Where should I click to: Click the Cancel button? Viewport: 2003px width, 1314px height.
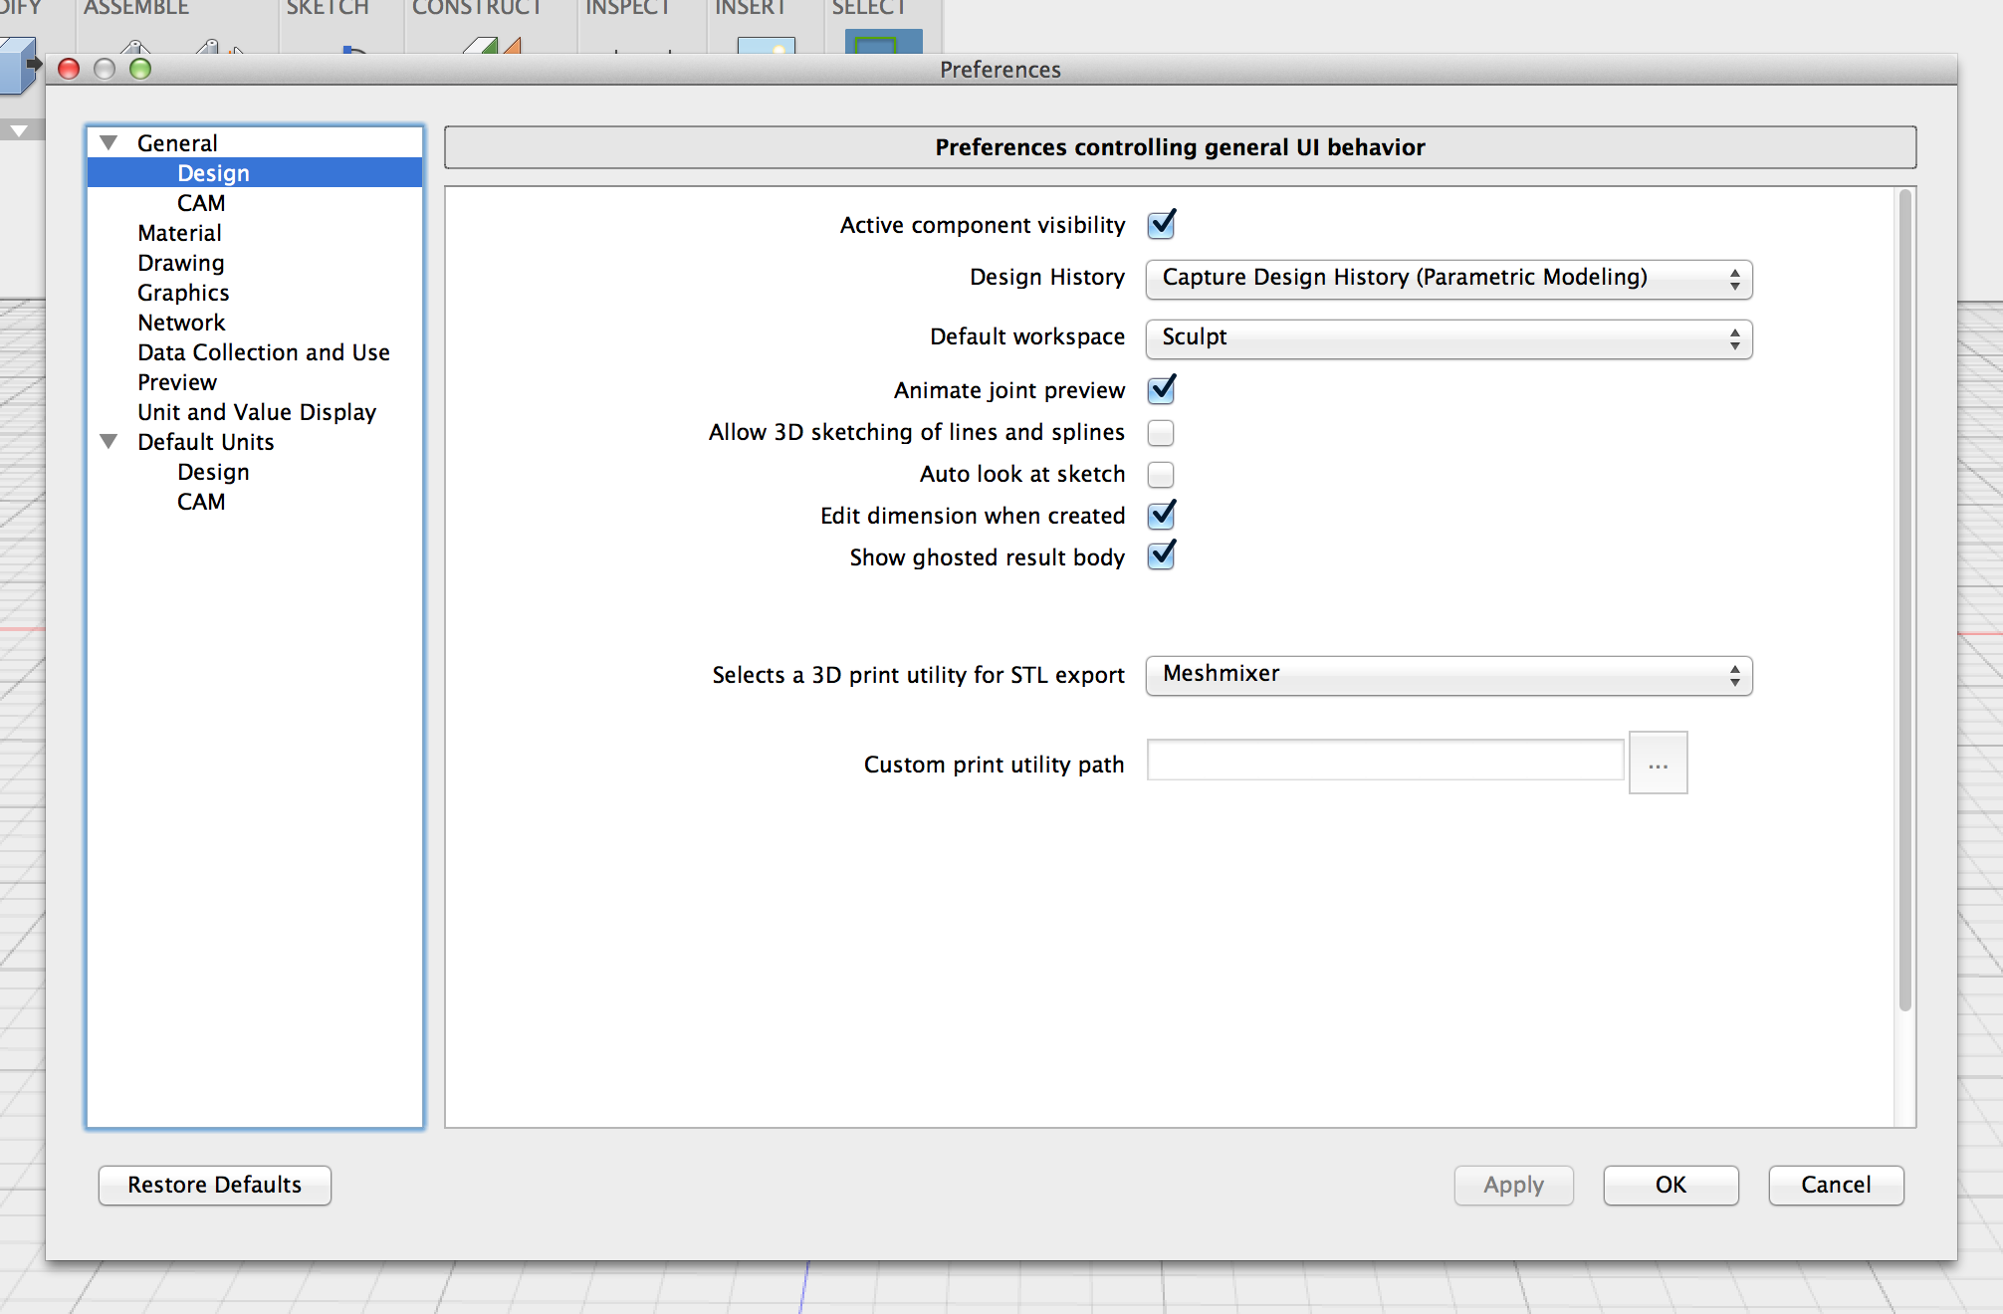coord(1833,1184)
